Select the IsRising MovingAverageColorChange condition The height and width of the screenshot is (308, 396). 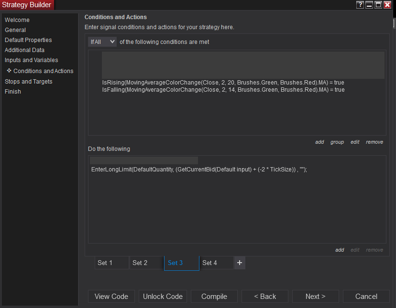pos(223,83)
